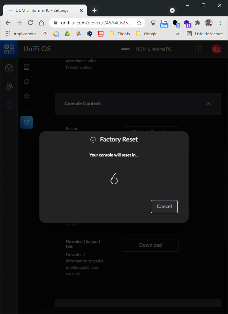Open the location pin icon in the sub-sidebar
The image size is (228, 314).
point(26,96)
